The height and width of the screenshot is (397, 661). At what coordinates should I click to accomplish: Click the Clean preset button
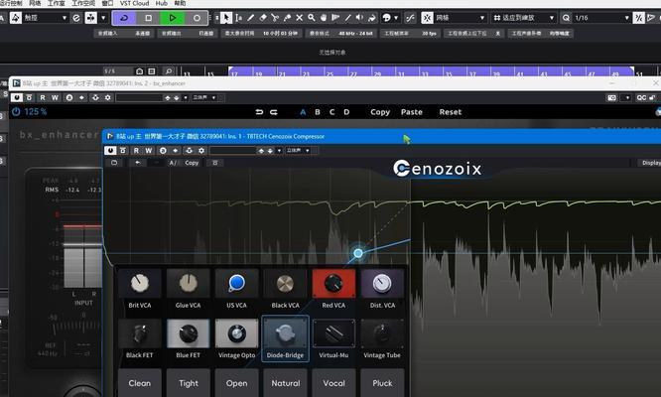(x=140, y=383)
